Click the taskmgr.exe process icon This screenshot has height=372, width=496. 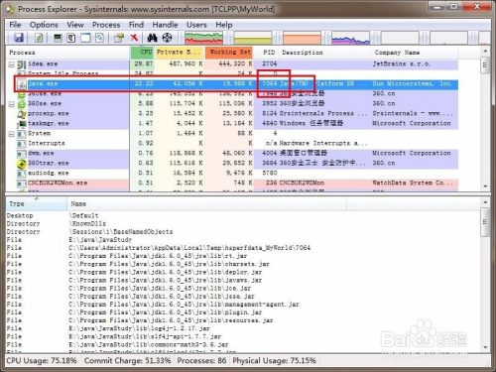point(22,124)
